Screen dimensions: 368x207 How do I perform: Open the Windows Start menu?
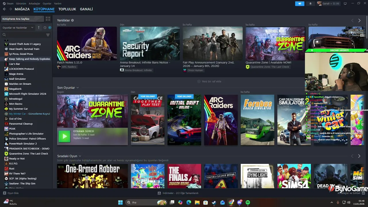120,202
